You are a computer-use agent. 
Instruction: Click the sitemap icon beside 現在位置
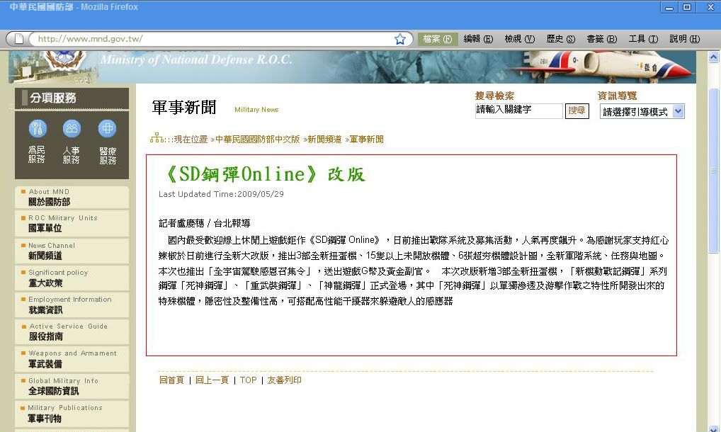coord(157,138)
